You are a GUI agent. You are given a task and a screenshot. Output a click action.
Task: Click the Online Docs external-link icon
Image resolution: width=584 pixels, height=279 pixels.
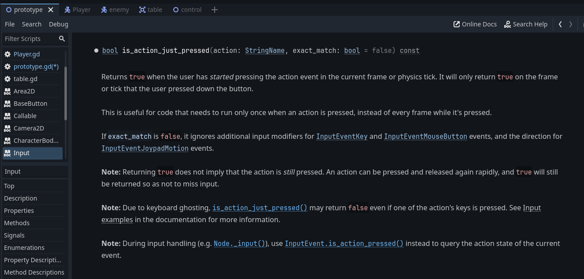click(x=457, y=24)
